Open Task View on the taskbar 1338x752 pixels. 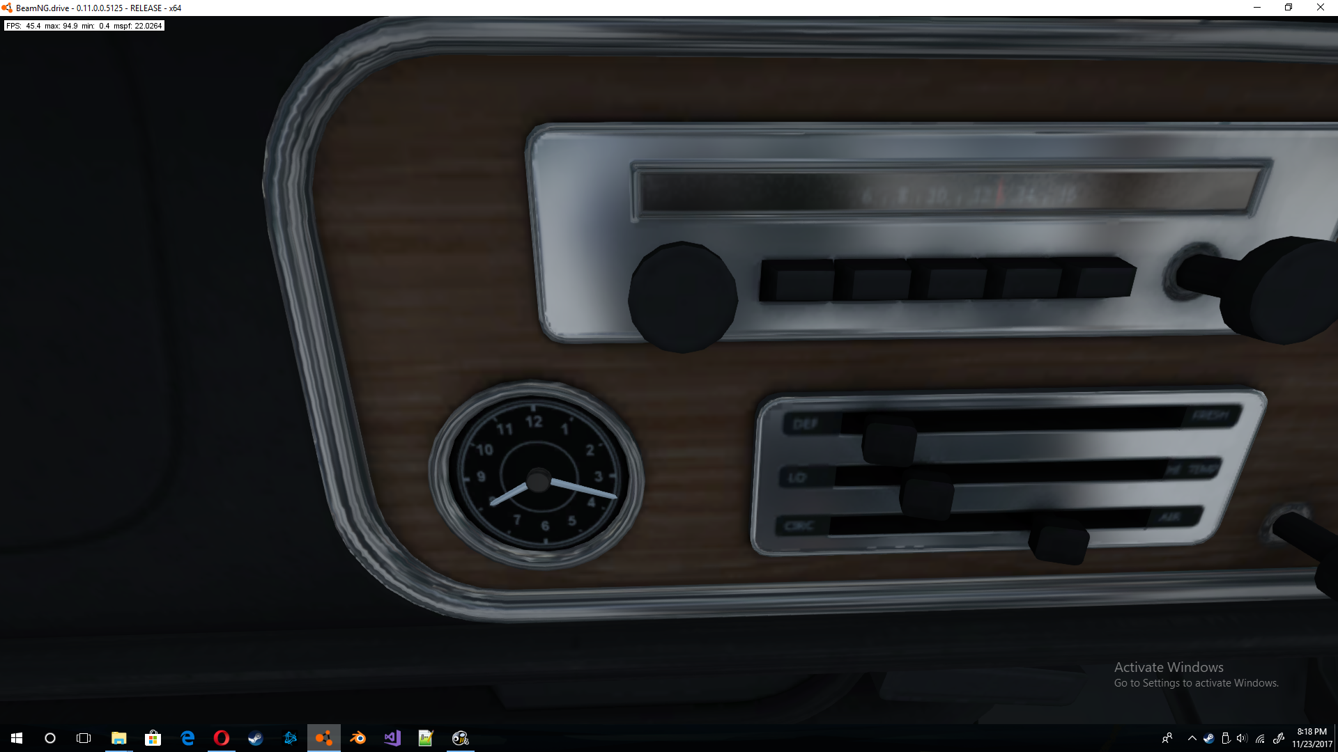pyautogui.click(x=84, y=738)
